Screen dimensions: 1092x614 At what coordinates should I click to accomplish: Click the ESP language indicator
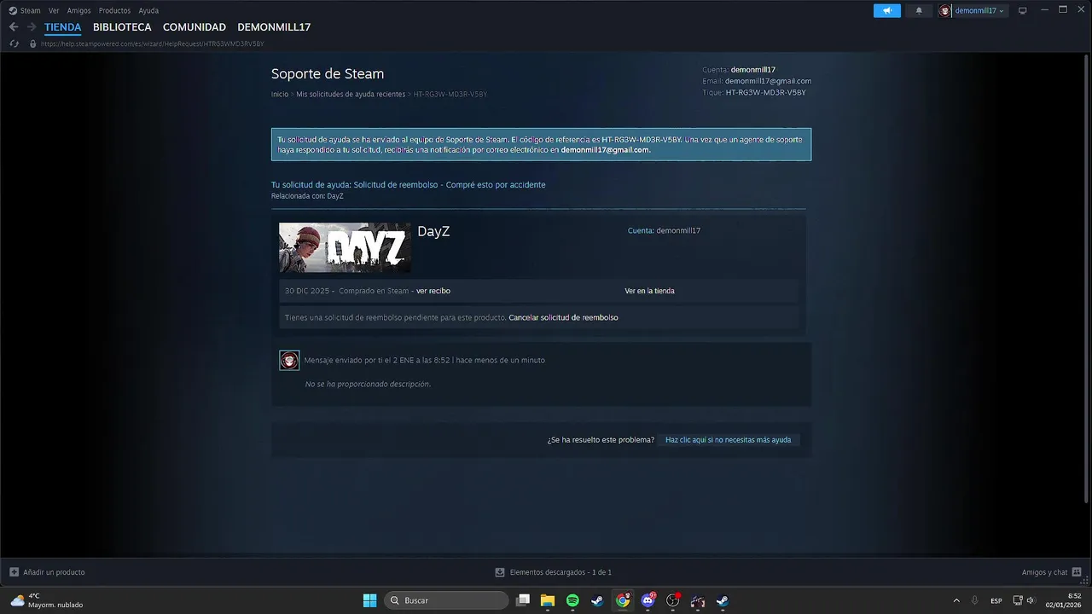point(996,600)
